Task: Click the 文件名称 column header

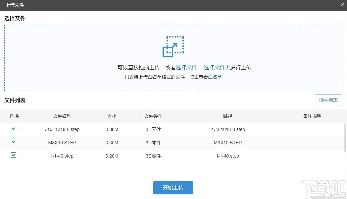Action: 62,116
